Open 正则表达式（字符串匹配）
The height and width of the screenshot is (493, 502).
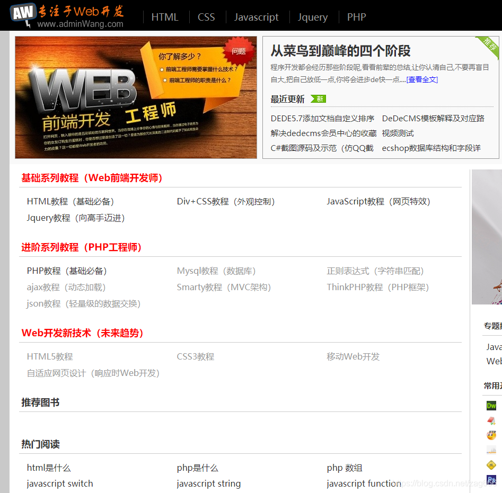tap(375, 271)
